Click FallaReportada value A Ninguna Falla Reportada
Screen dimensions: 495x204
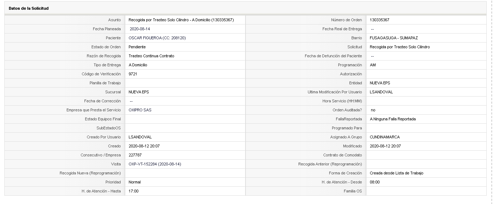click(393, 119)
